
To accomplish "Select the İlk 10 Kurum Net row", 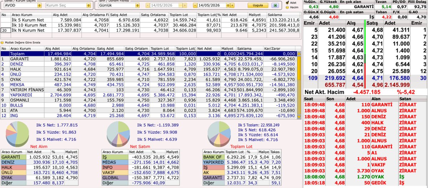I will click(x=150, y=25).
